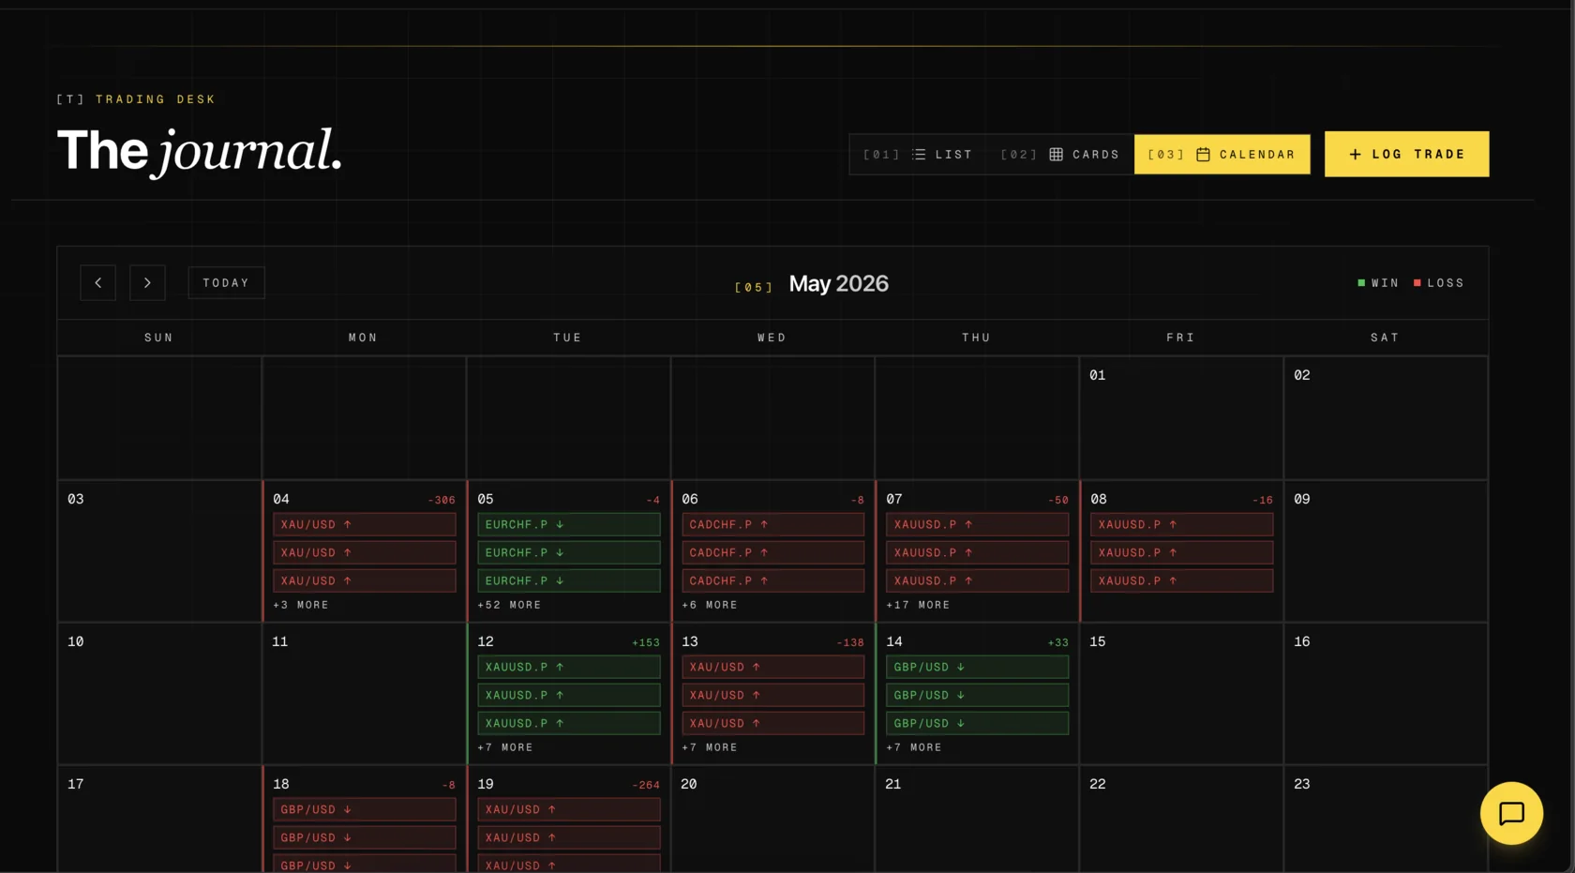Open second XAUUSD.P trade on day 12
This screenshot has height=873, width=1575.
click(568, 696)
